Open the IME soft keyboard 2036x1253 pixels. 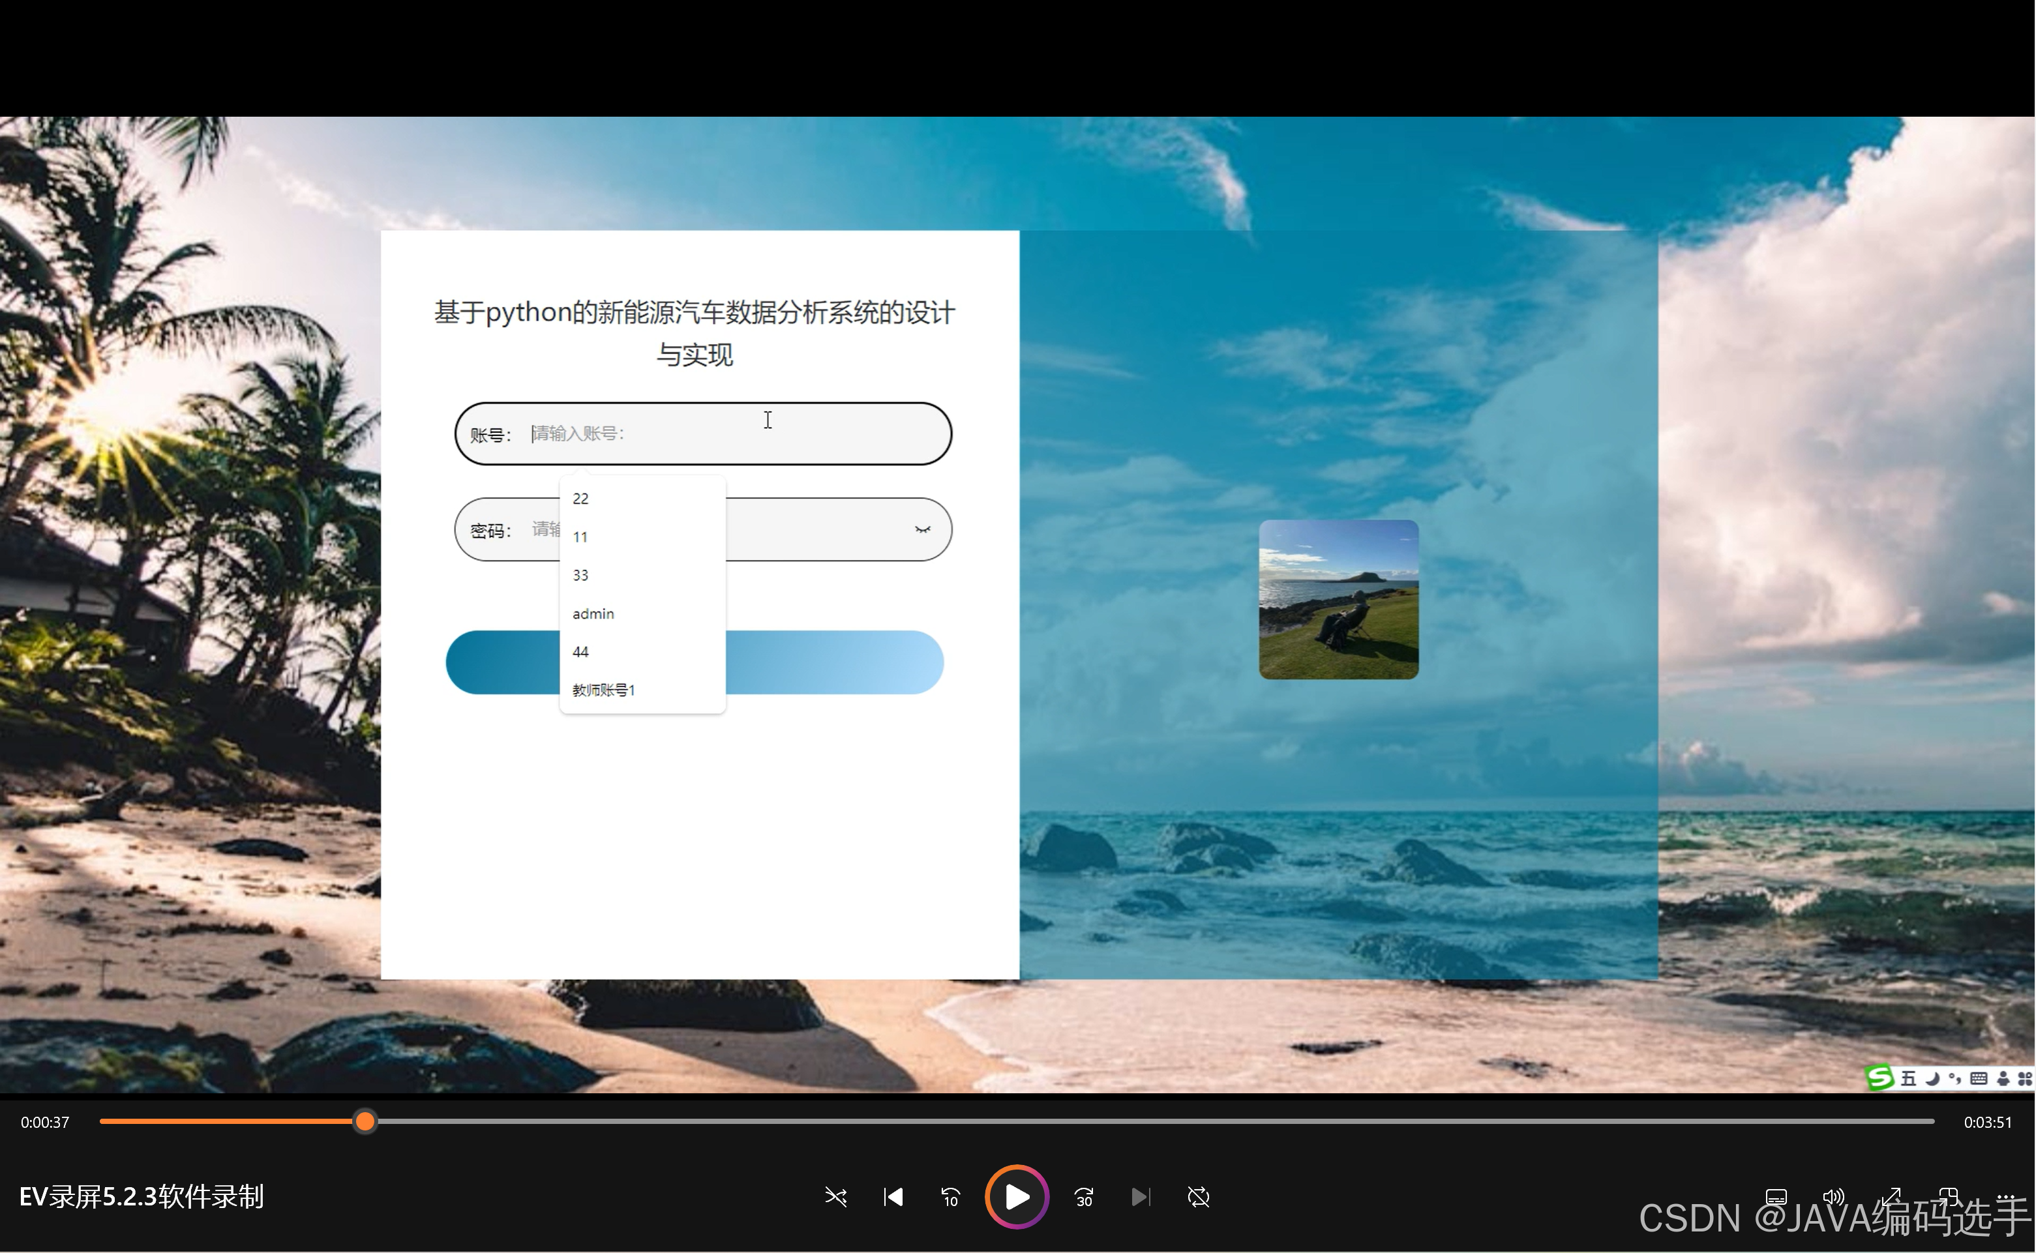pos(1979,1078)
